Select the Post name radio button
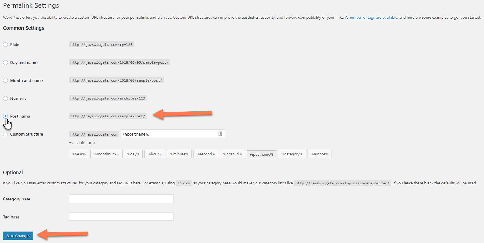 point(5,116)
